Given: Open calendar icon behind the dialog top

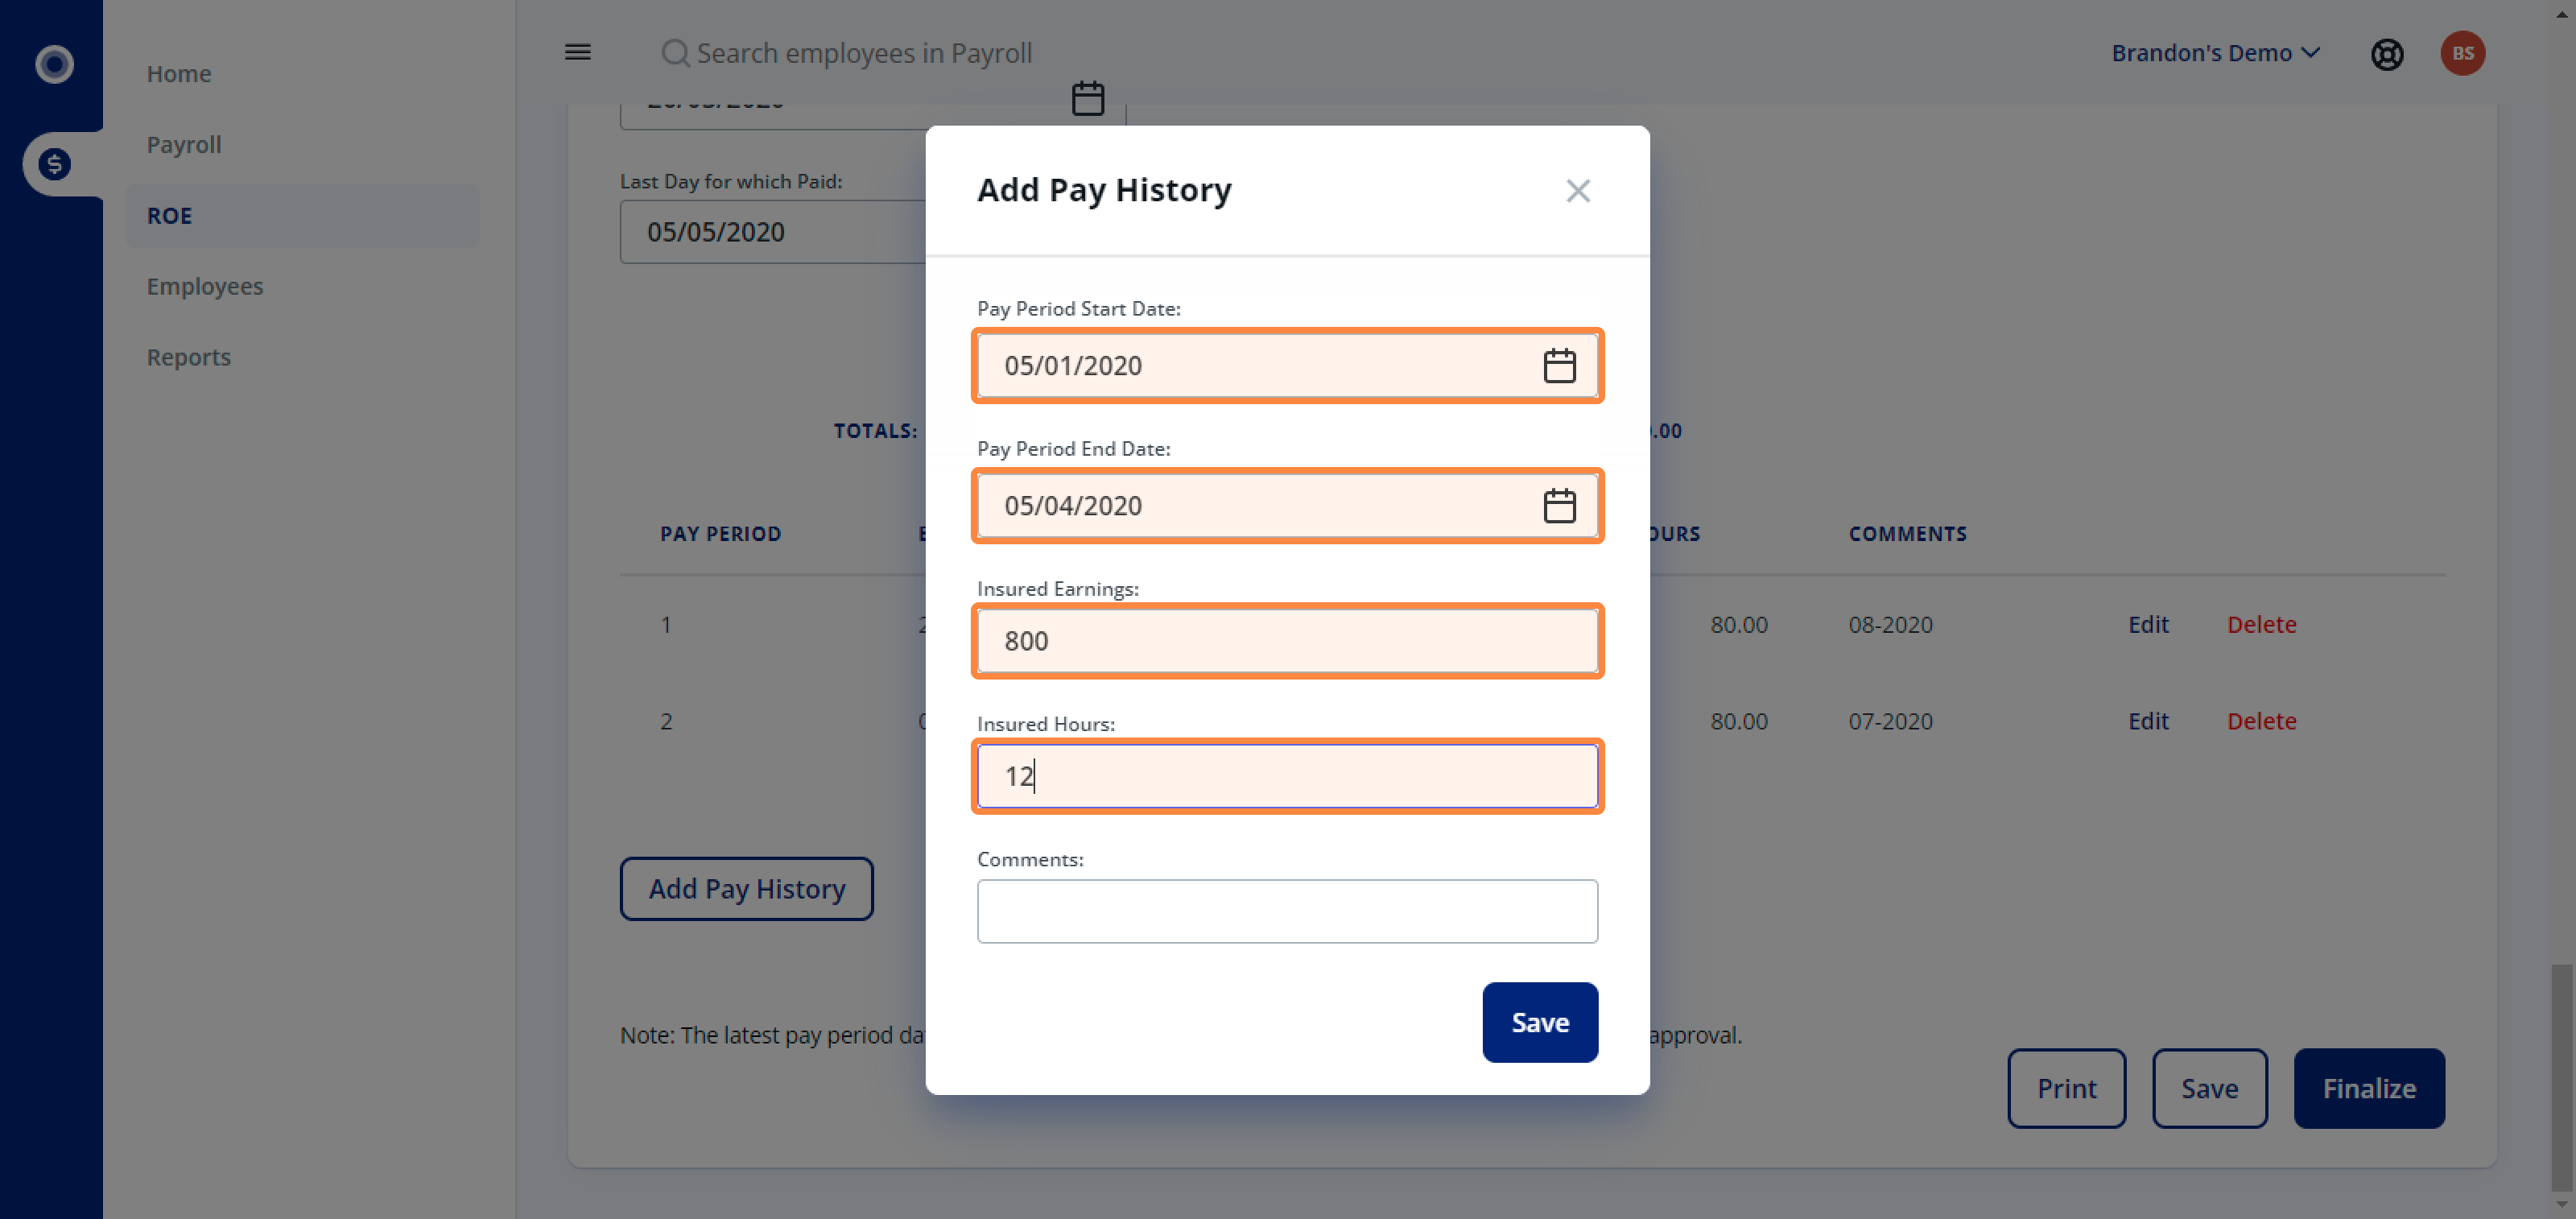Looking at the screenshot, I should pyautogui.click(x=1087, y=99).
